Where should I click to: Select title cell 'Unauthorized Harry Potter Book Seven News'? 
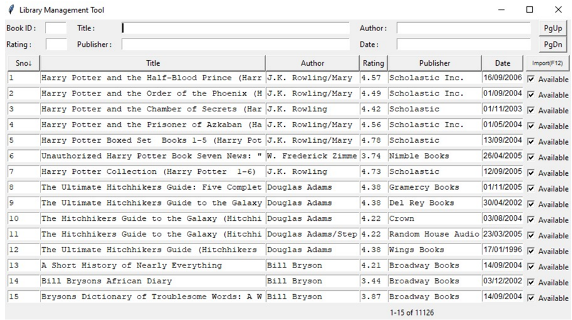[153, 156]
